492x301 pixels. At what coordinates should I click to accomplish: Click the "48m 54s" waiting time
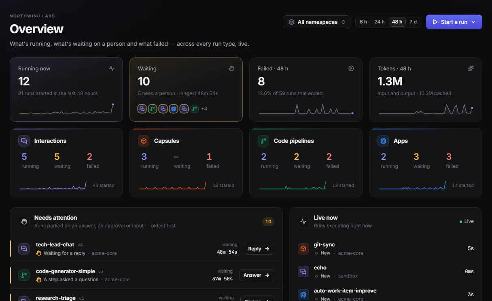[x=227, y=252]
